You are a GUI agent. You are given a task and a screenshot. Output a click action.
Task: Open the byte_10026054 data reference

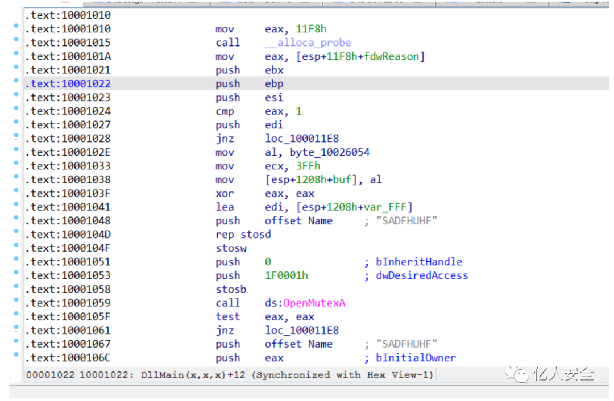pyautogui.click(x=329, y=153)
